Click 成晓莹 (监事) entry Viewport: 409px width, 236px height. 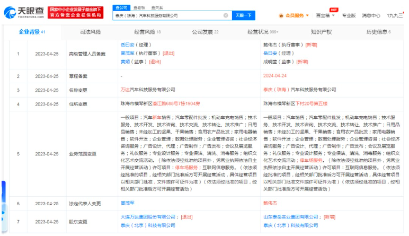point(279,62)
